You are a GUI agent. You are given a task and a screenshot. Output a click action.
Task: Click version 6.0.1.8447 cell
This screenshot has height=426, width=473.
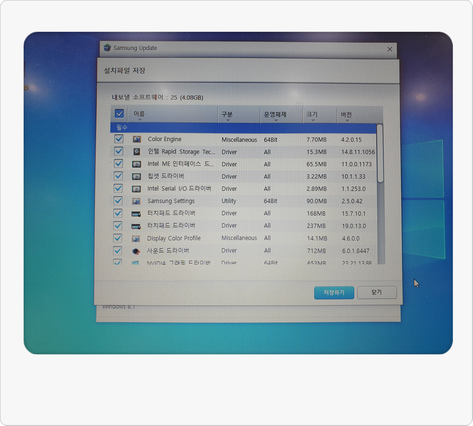point(356,251)
